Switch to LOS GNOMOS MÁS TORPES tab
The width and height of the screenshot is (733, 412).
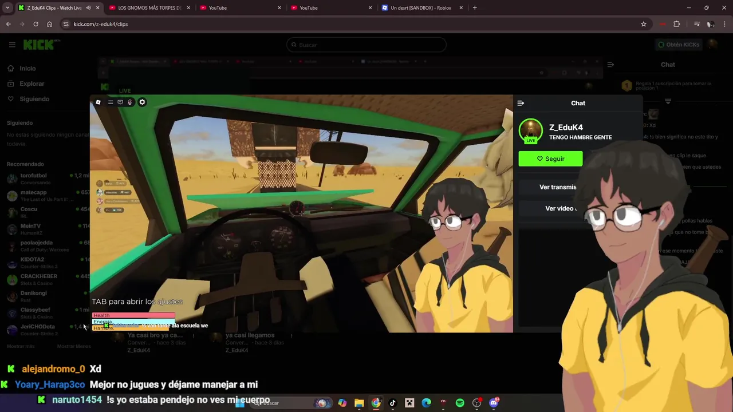149,7
